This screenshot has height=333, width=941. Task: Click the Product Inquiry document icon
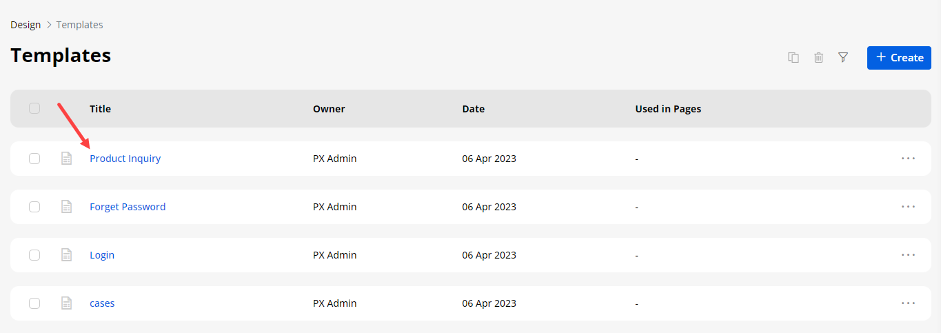(67, 159)
